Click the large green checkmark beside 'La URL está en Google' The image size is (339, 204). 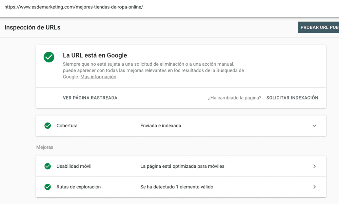pyautogui.click(x=49, y=57)
